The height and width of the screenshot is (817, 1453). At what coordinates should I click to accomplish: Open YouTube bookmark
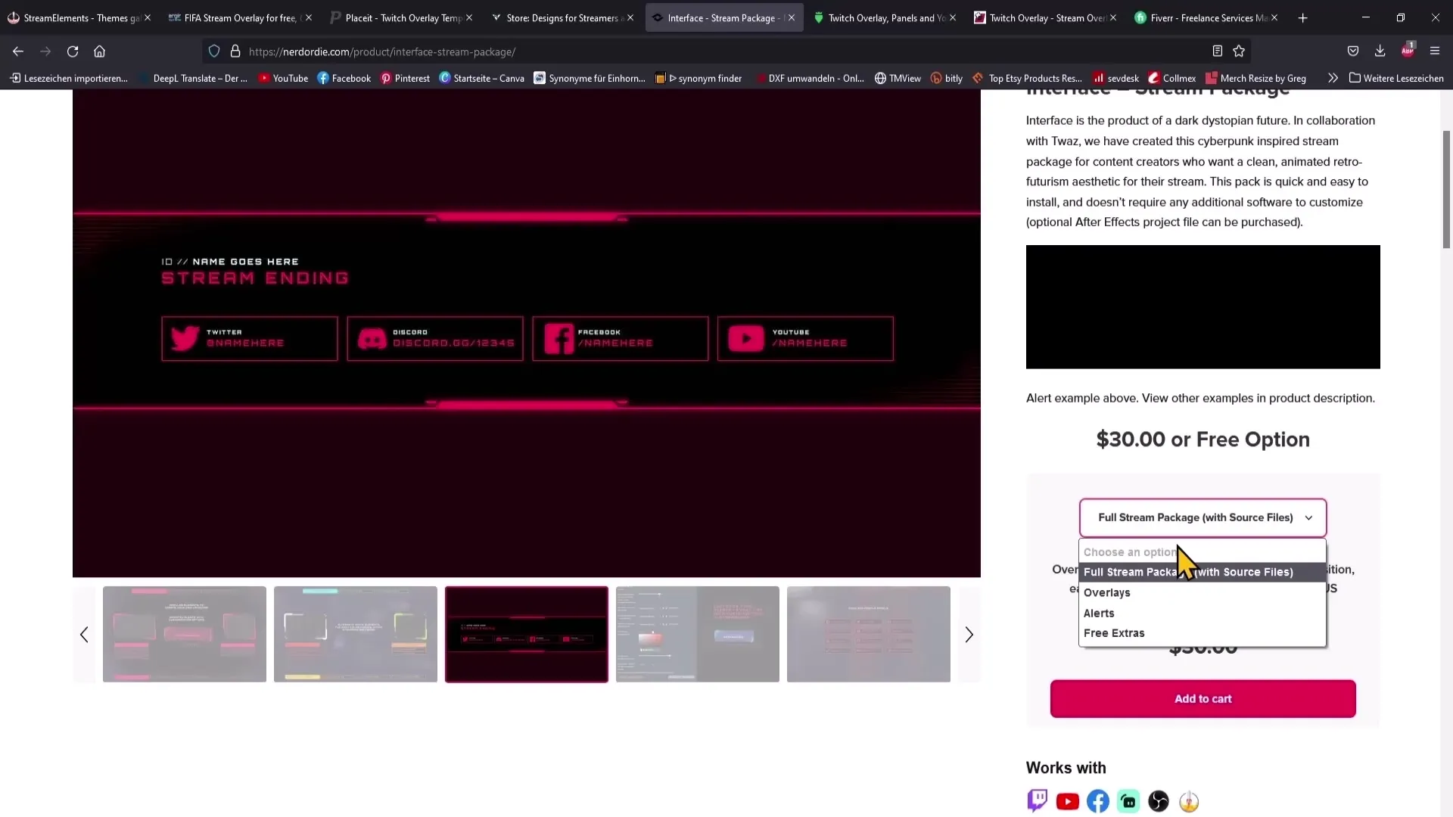[283, 78]
